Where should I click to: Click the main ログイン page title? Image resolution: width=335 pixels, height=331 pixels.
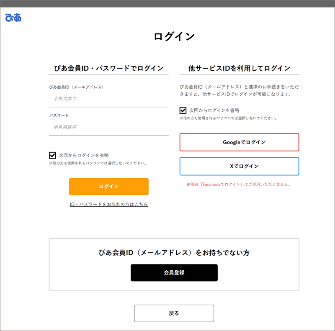[174, 36]
